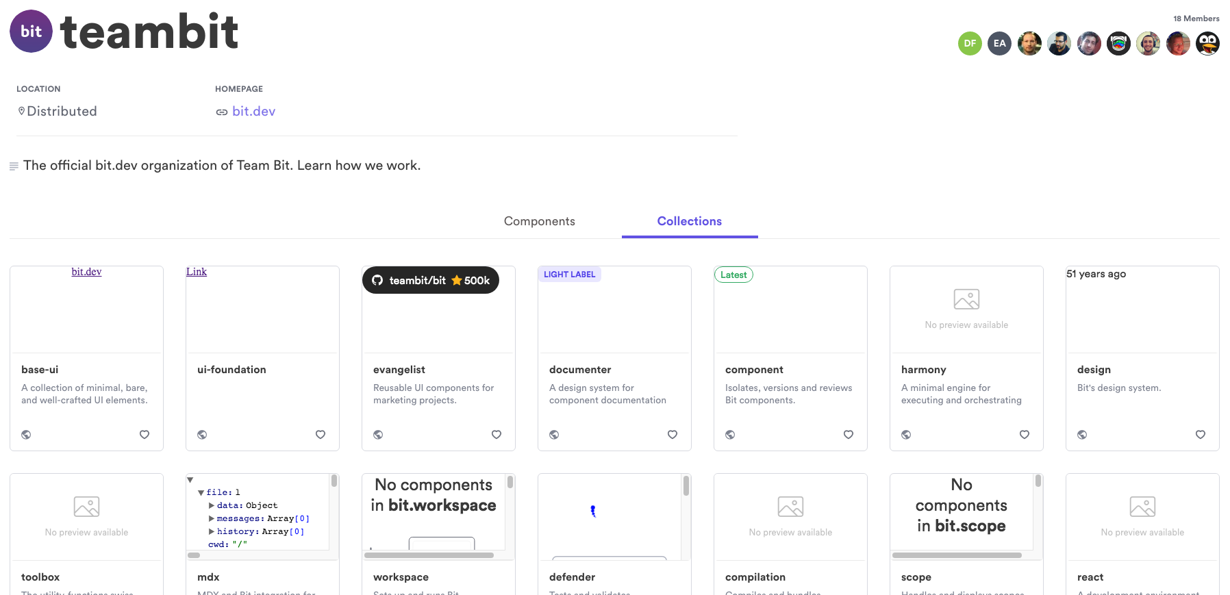Click the Distributed location text

coord(62,111)
